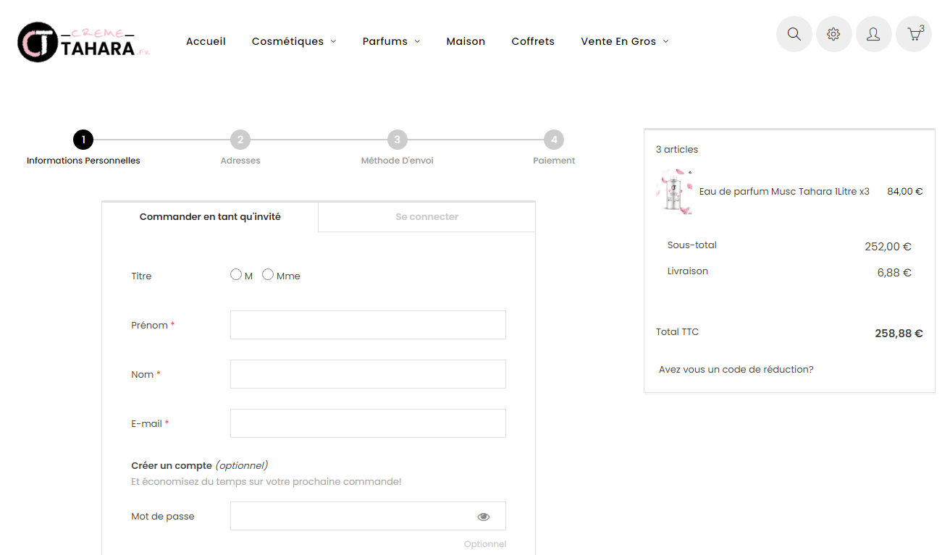The height and width of the screenshot is (555, 950).
Task: Go to step 3 Méthode D'envoi circle
Action: pyautogui.click(x=397, y=140)
